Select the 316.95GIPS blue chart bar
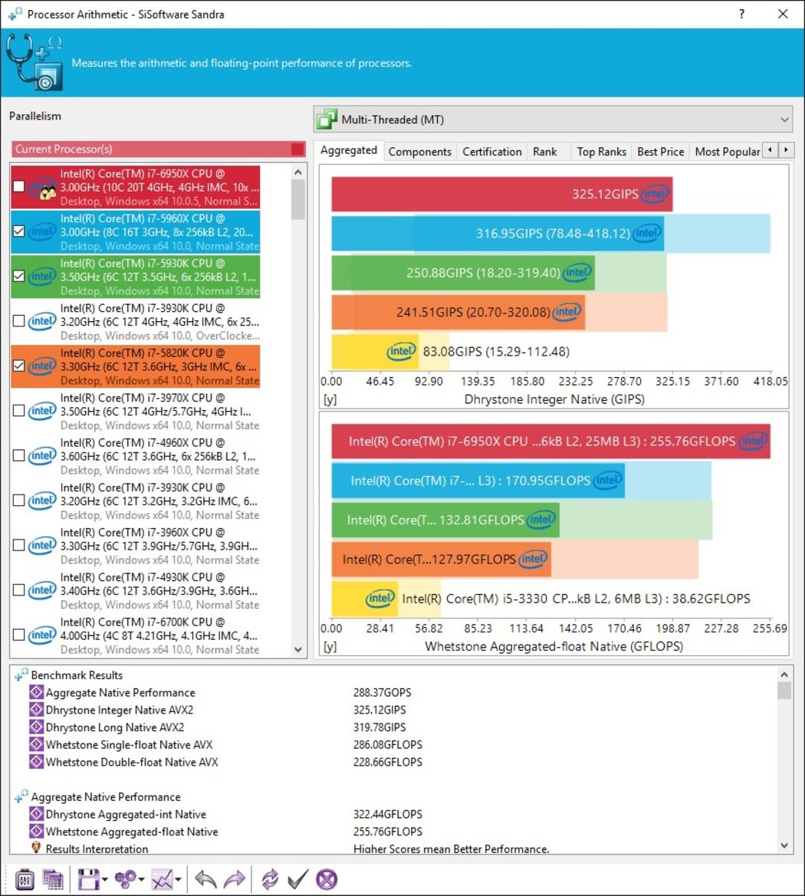805x896 pixels. 498,233
